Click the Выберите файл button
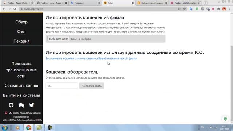 pos(59,39)
